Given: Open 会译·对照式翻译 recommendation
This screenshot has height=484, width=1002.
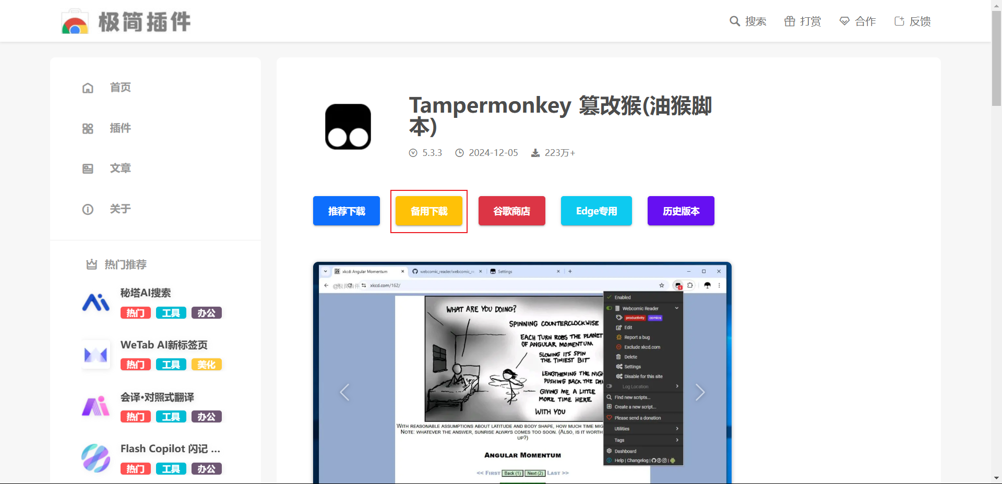Looking at the screenshot, I should 157,397.
